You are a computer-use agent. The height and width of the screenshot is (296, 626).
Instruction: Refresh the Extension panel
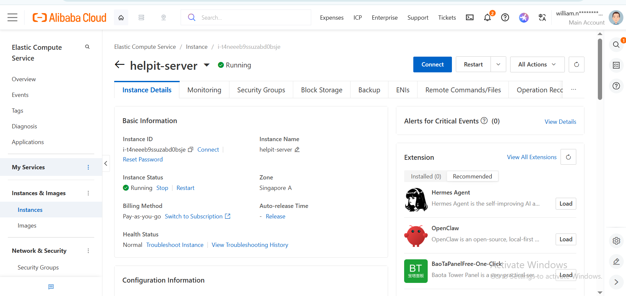coord(568,157)
